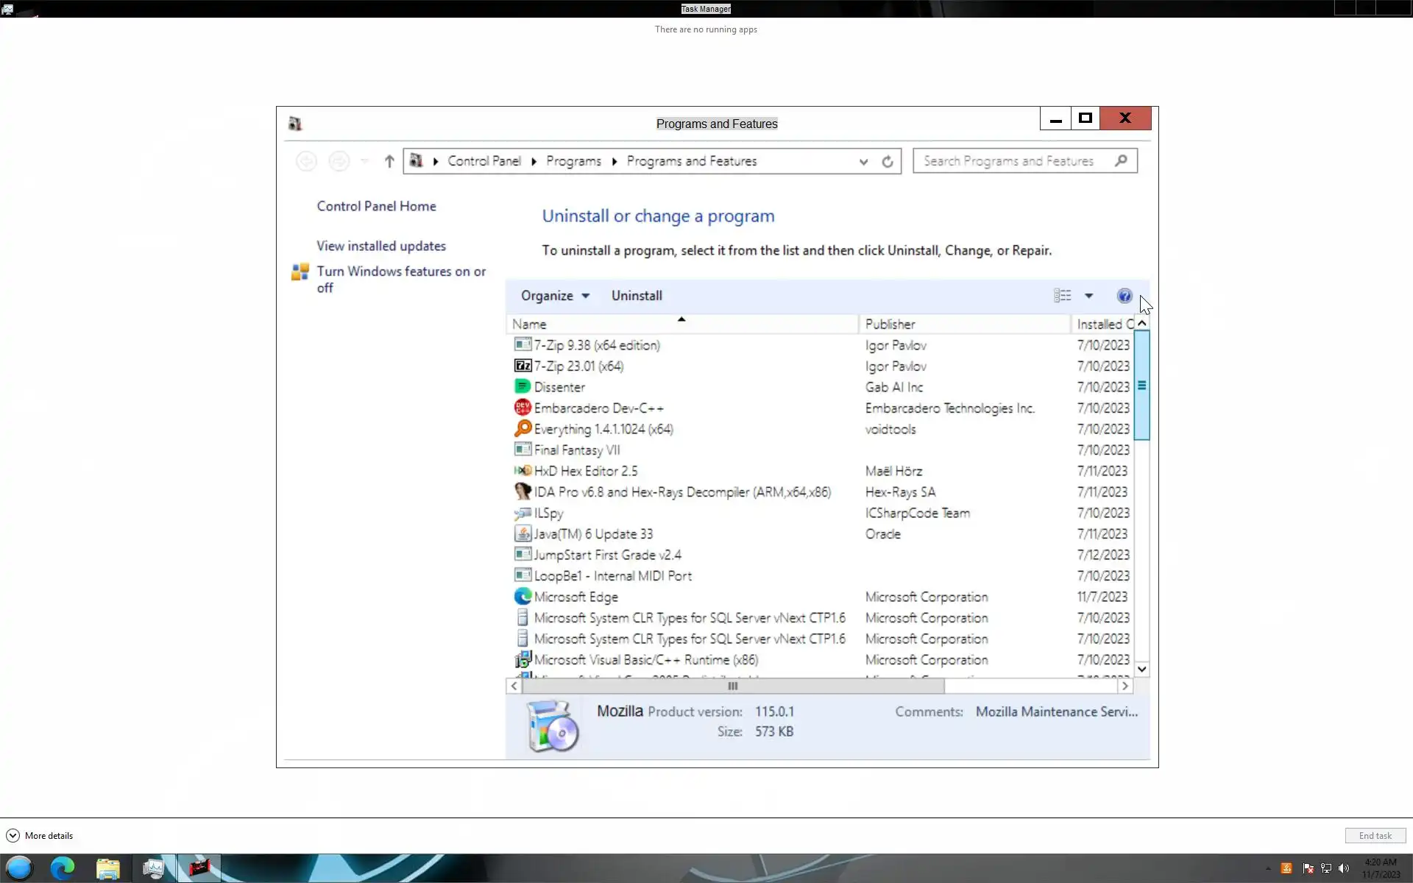This screenshot has width=1413, height=883.
Task: Select the Microsoft Edge program entry
Action: coord(576,597)
